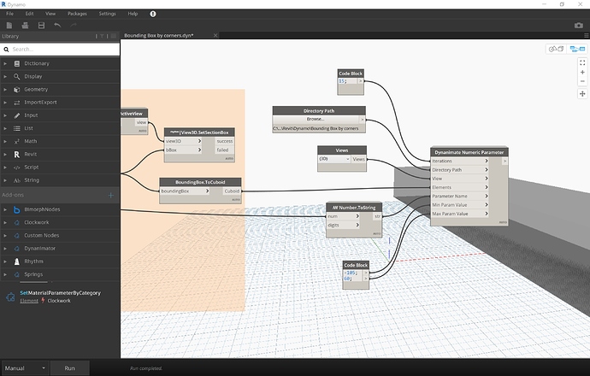The width and height of the screenshot is (590, 376).
Task: Click the plus icon beside Add-ons
Action: point(110,195)
